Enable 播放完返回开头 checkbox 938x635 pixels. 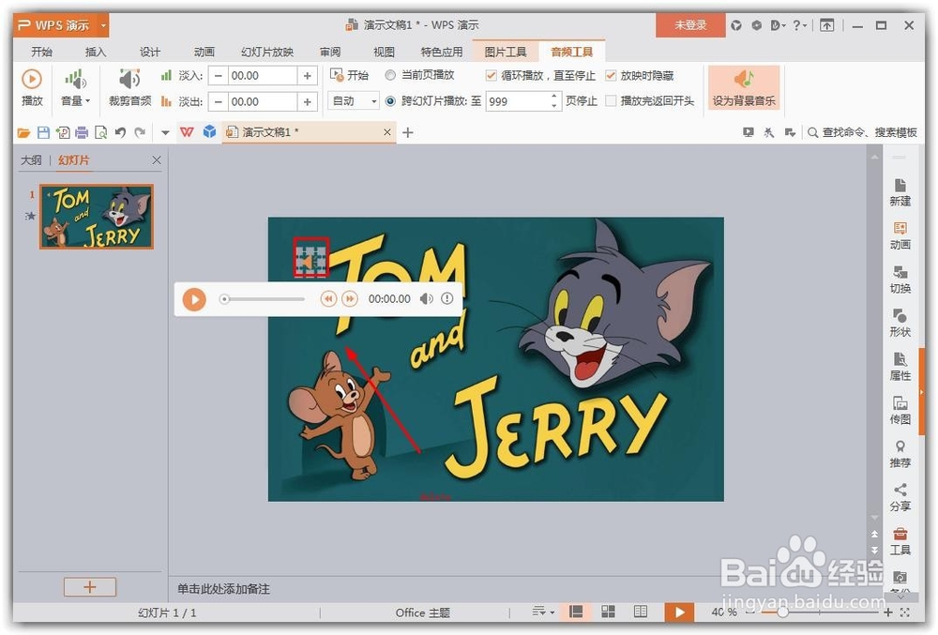(x=611, y=100)
